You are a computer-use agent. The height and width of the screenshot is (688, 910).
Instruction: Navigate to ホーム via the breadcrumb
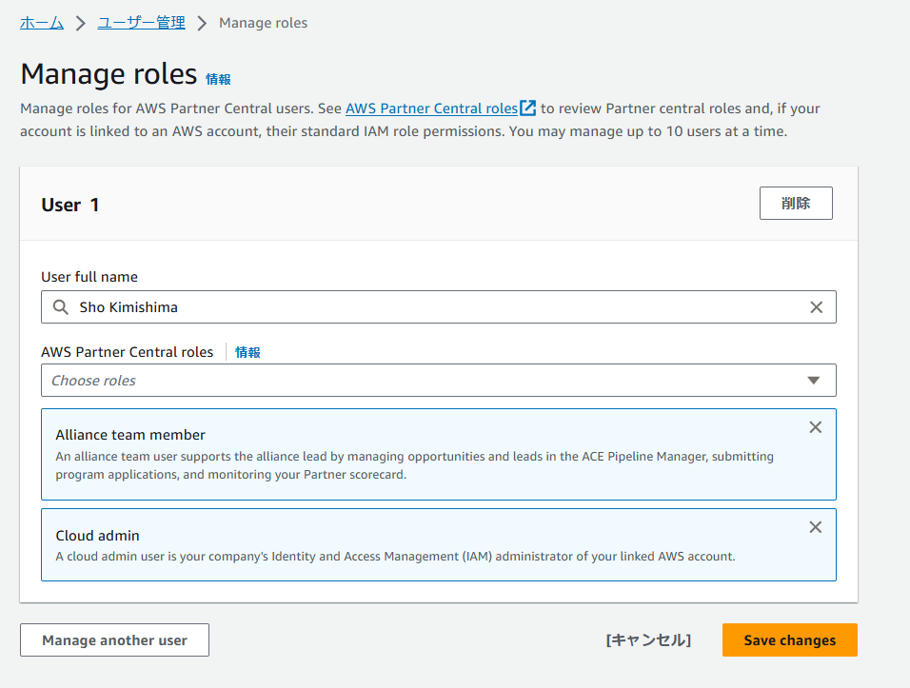[41, 22]
